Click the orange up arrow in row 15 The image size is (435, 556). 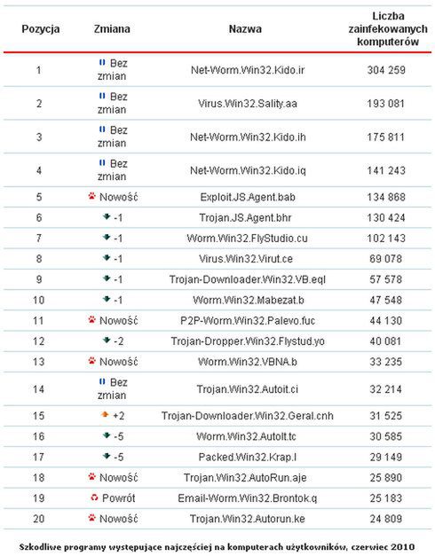105,414
